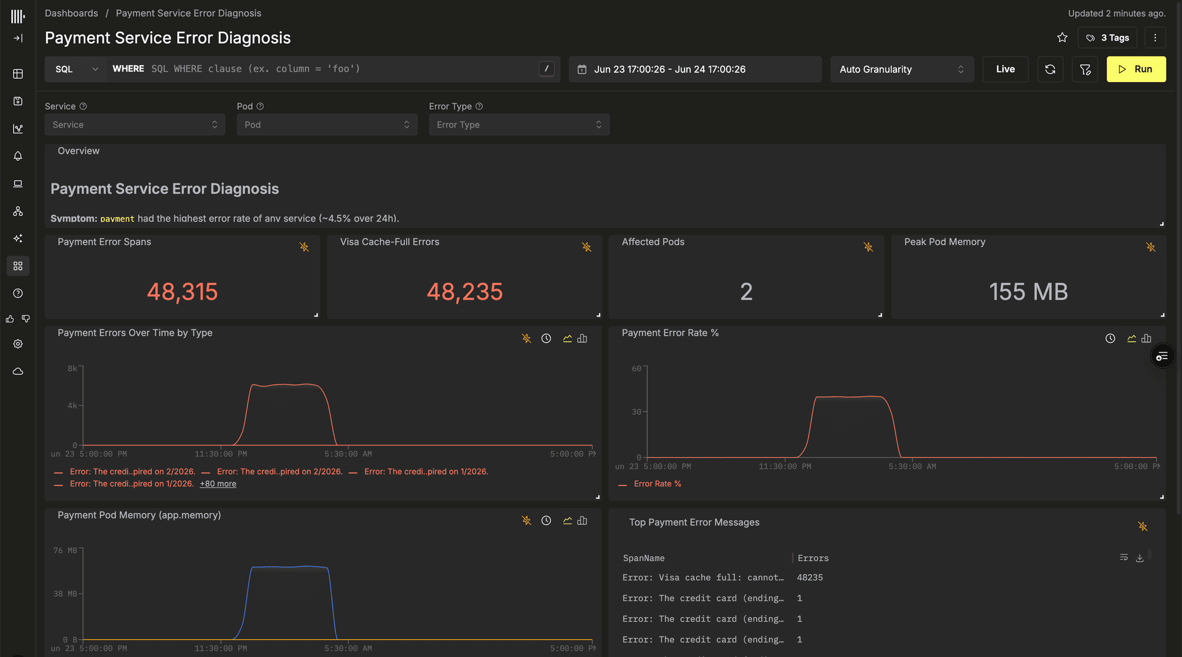
Task: Click help icon next to Error Type label
Action: [x=479, y=106]
